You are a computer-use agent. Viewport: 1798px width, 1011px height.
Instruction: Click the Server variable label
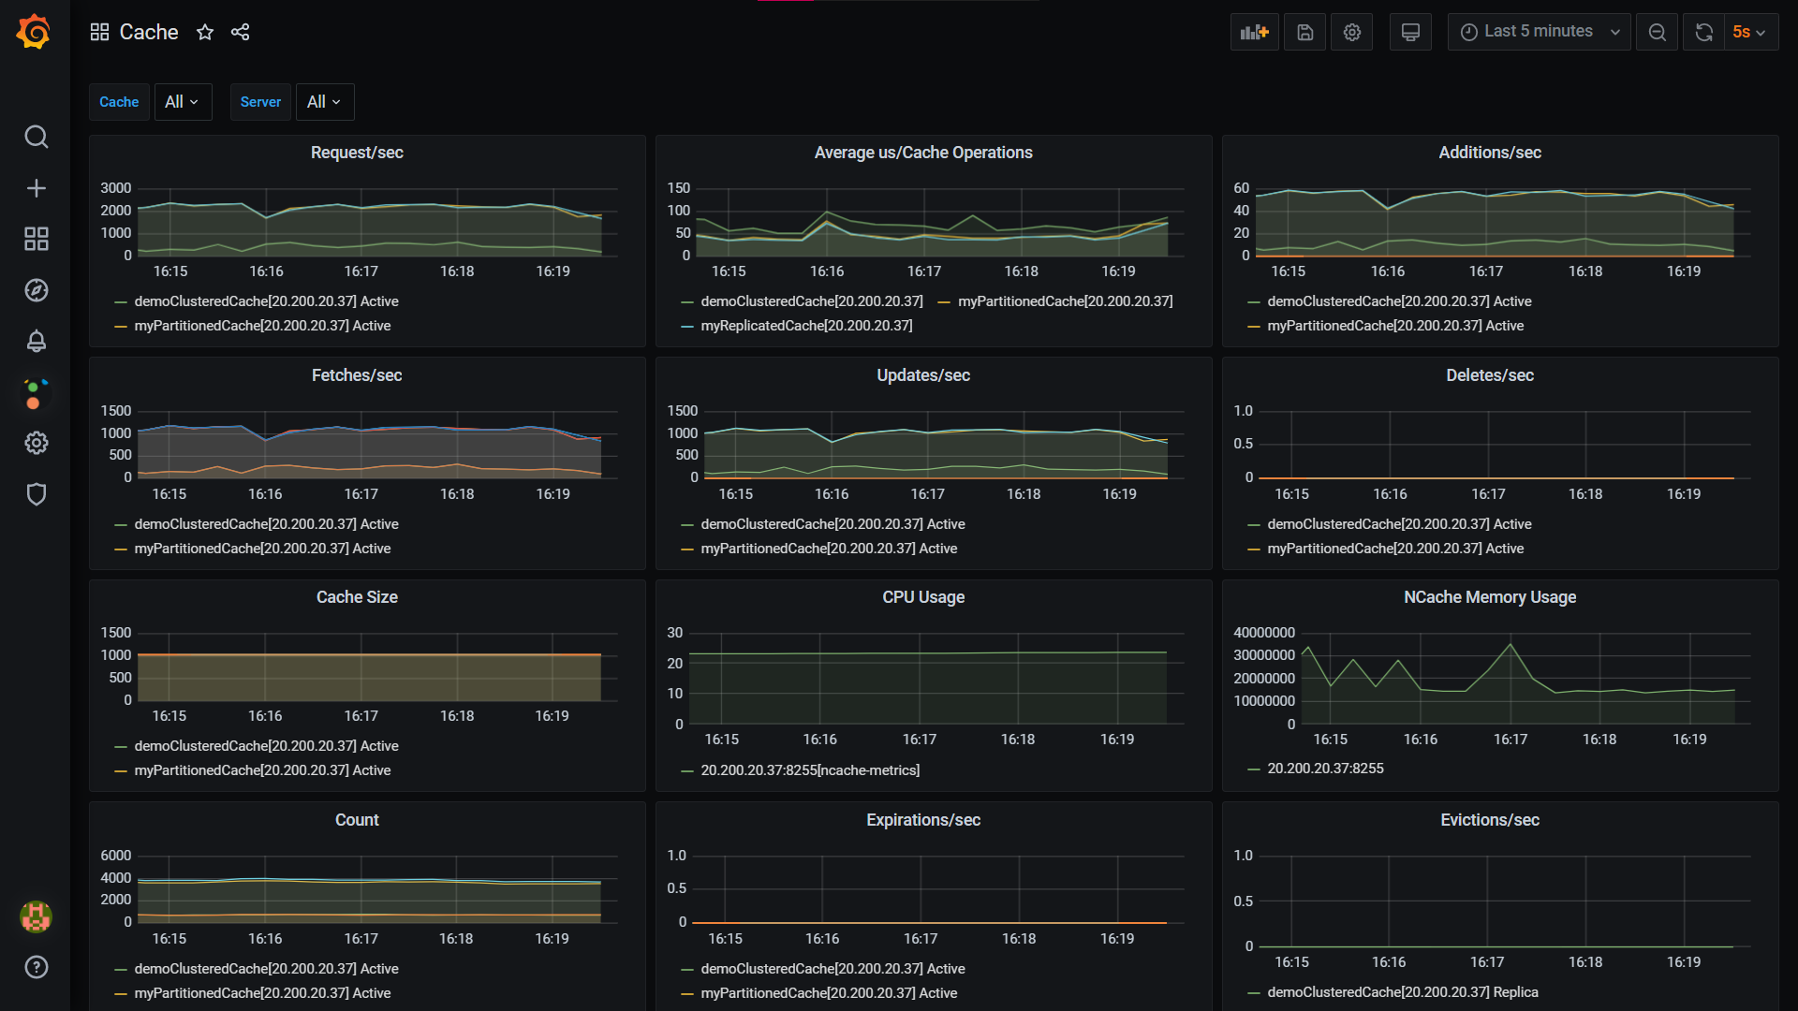point(260,102)
